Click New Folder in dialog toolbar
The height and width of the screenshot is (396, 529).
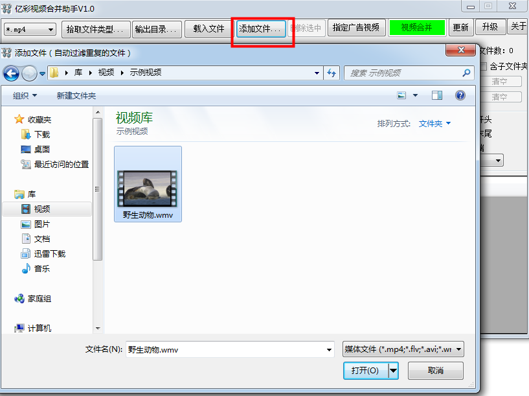pos(76,95)
